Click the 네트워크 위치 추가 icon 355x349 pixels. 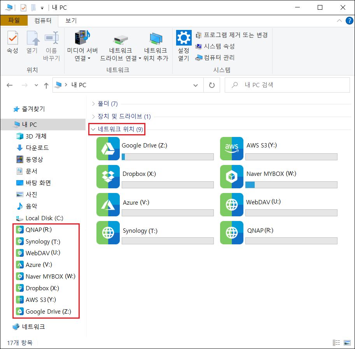(156, 39)
